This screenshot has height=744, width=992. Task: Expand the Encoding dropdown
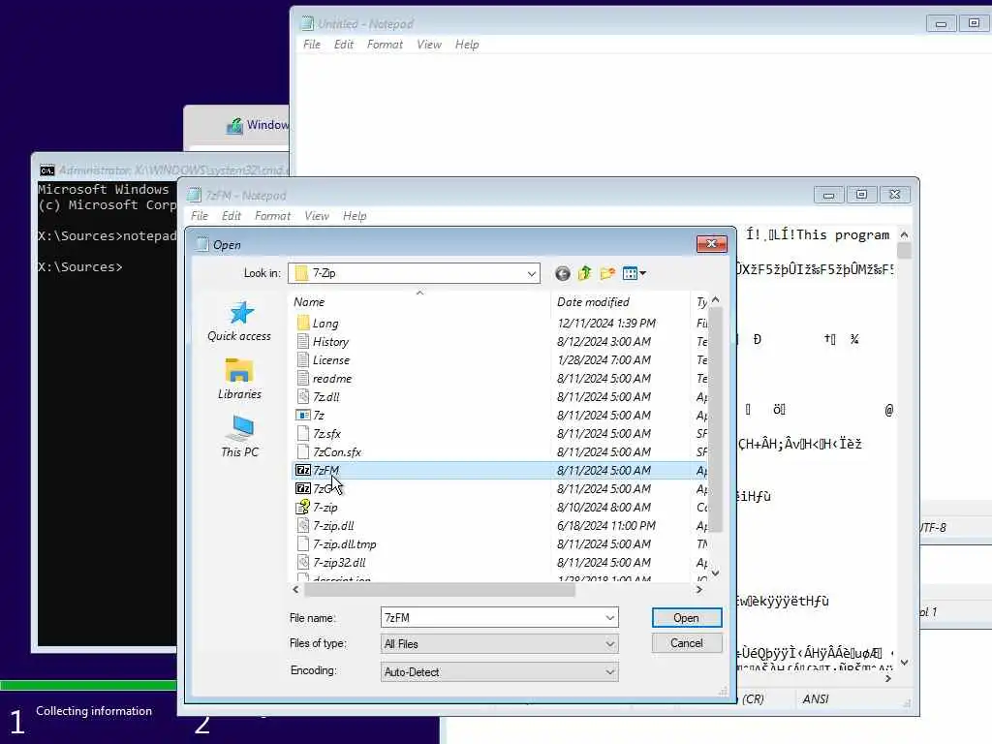pos(610,672)
